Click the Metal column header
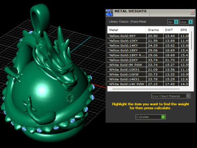The height and width of the screenshot is (148, 197). [x=127, y=30]
